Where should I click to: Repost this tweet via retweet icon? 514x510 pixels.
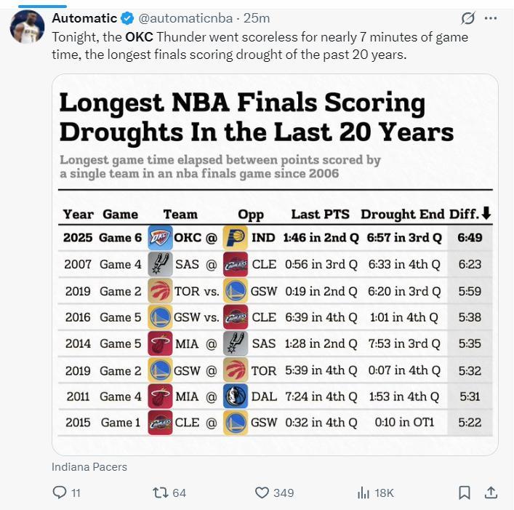click(161, 493)
